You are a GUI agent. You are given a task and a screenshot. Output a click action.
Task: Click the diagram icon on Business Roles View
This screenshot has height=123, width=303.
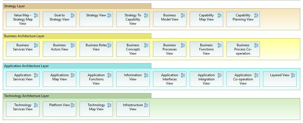(x=110, y=45)
